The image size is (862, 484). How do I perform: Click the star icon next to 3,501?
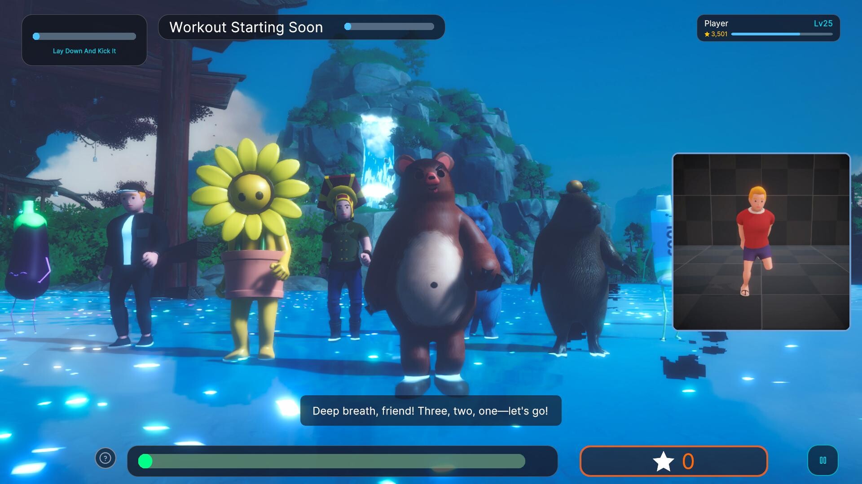[x=706, y=34]
